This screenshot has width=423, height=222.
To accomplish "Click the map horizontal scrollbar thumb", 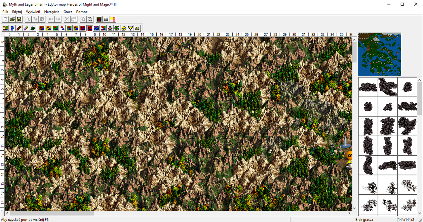I will point(52,213).
